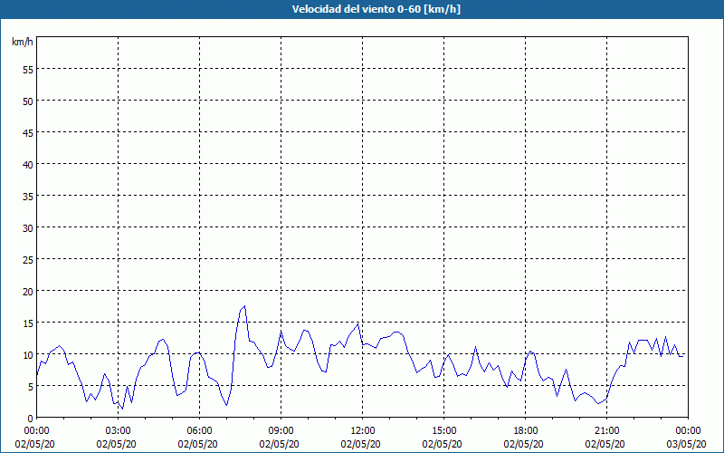
Task: Click the 15:00 time label on x-axis
Action: tap(443, 431)
